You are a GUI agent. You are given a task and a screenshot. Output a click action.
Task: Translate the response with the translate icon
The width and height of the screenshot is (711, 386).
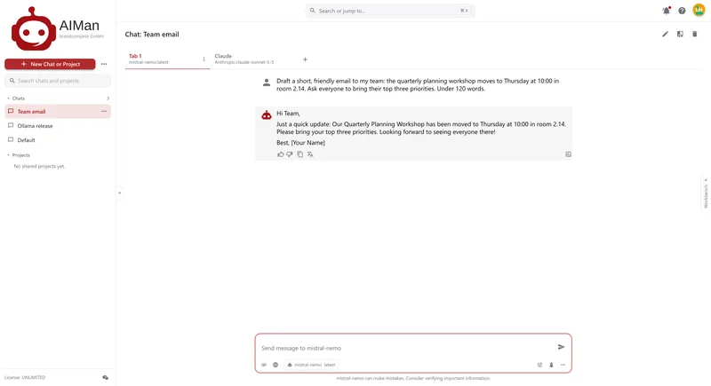pyautogui.click(x=310, y=154)
